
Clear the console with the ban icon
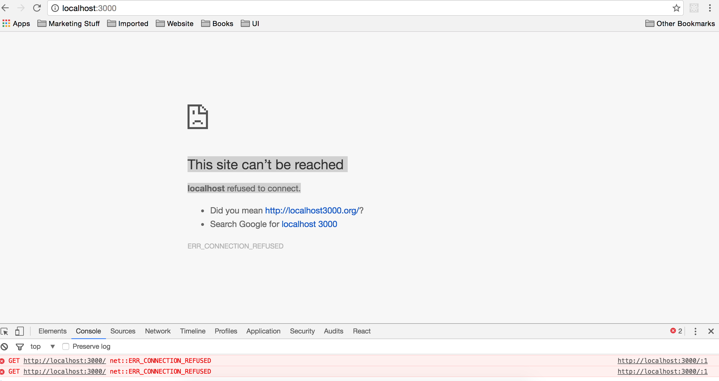tap(4, 346)
